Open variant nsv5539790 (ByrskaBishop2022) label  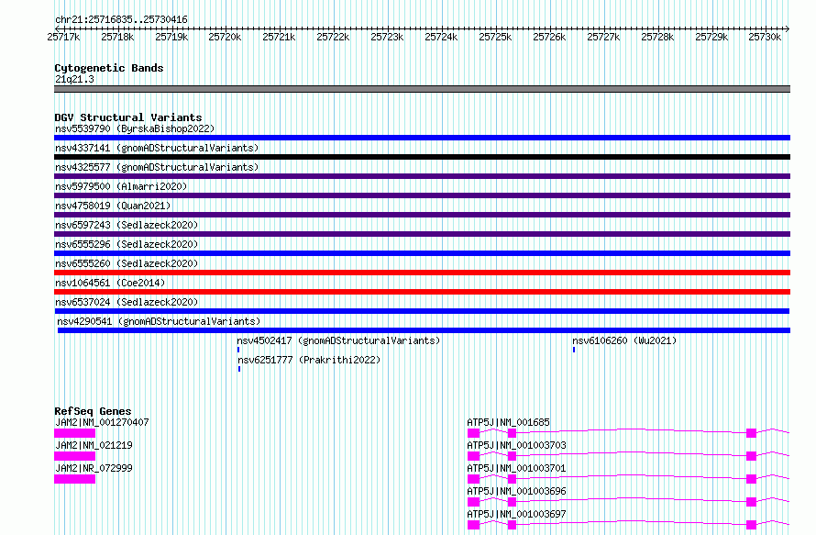click(x=135, y=128)
